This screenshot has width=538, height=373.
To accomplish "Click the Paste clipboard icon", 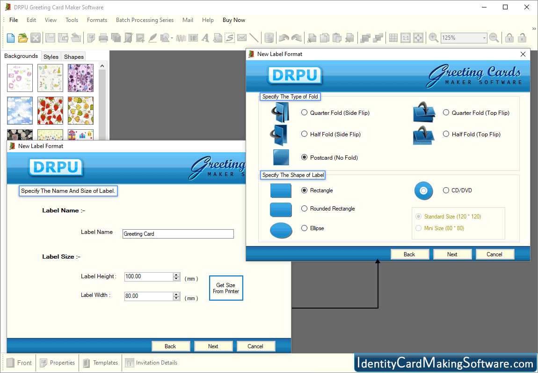I will pos(337,38).
